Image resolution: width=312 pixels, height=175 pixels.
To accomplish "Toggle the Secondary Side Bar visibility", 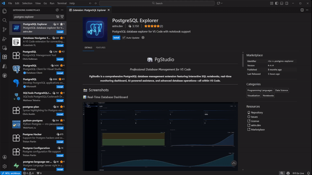I will [x=287, y=3].
